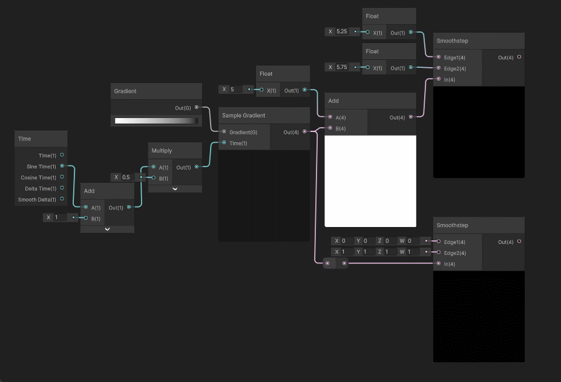Click Sample Gradient's Gradient(G) input port
The image size is (561, 382).
click(x=224, y=132)
